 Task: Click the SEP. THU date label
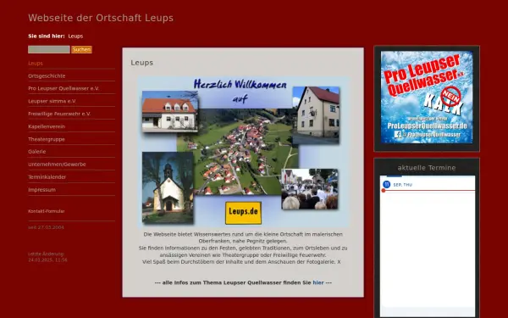(x=403, y=185)
